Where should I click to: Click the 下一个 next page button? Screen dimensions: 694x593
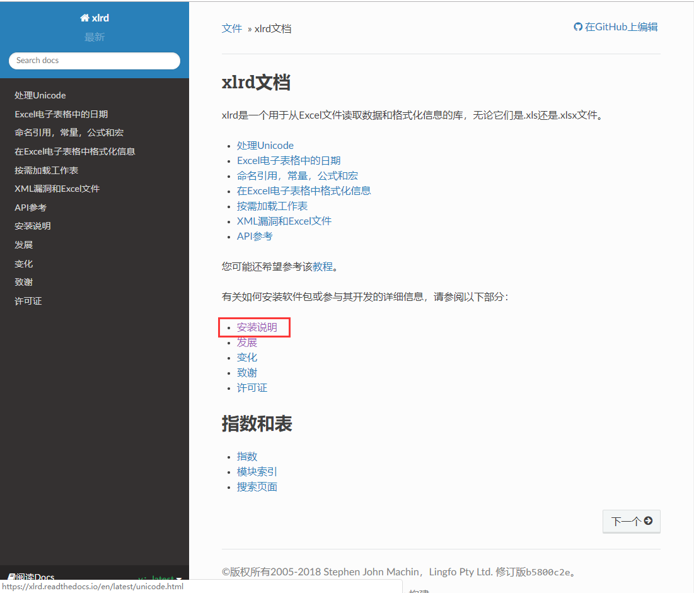[x=632, y=521]
